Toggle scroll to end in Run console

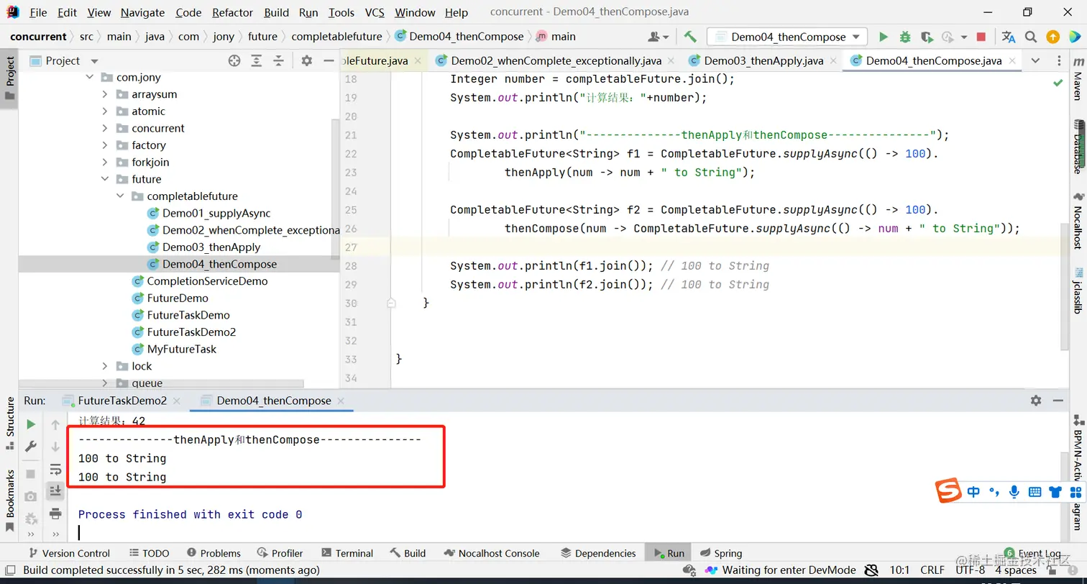55,491
